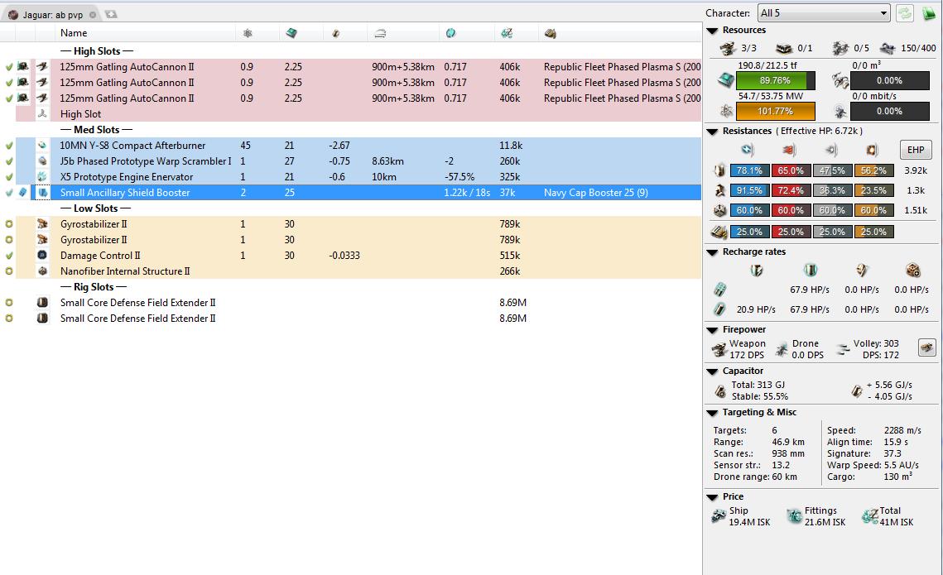Screen dimensions: 943x575
Task: Click the green icon right of the refresh button
Action: tap(929, 12)
